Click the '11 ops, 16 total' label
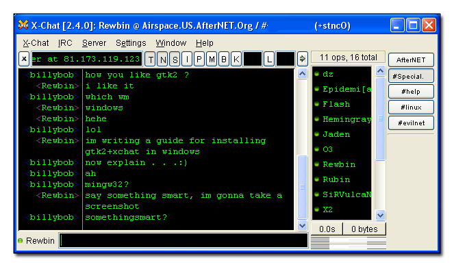Image resolution: width=454 pixels, height=267 pixels. point(349,58)
